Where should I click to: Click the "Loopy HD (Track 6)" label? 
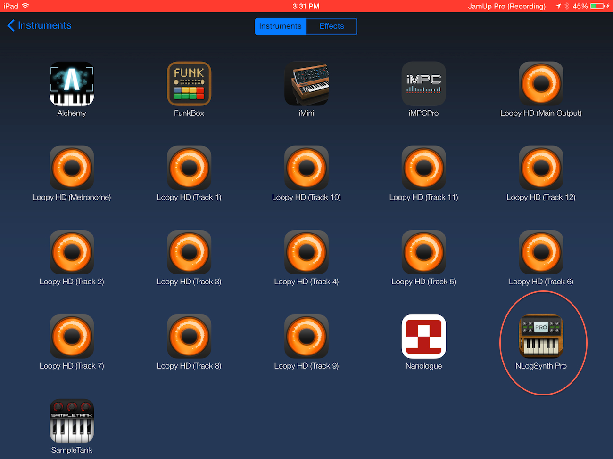(541, 282)
